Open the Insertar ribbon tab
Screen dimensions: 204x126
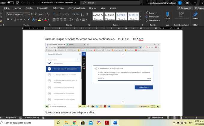[17, 8]
